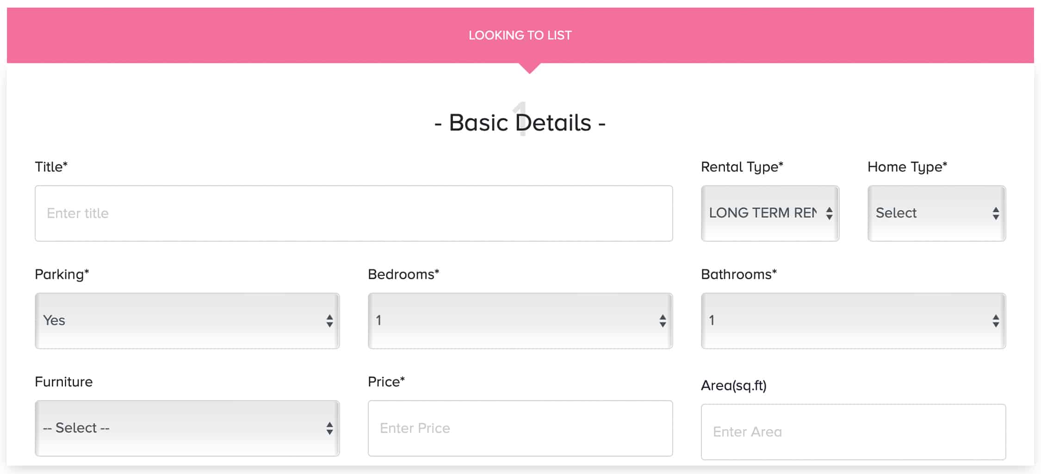Click the Title field label

51,166
